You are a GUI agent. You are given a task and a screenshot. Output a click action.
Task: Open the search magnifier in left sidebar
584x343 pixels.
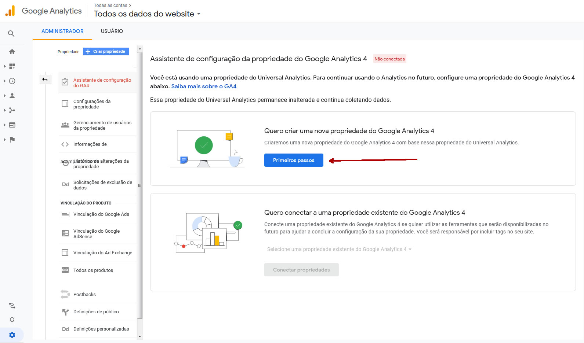11,34
